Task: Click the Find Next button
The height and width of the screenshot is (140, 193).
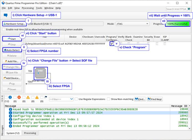Action: 155,99
